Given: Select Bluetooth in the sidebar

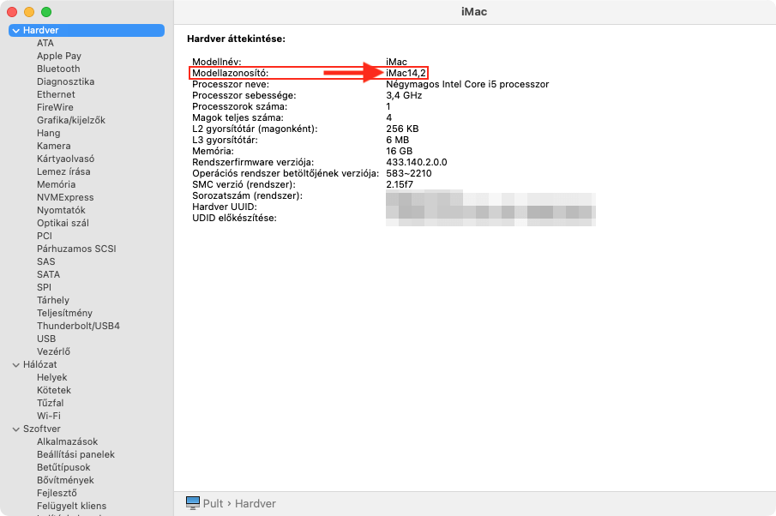Looking at the screenshot, I should (x=58, y=69).
